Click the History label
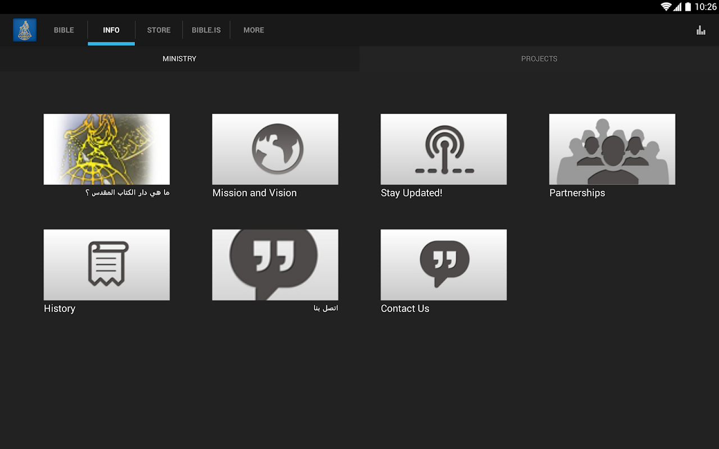This screenshot has height=449, width=719. [x=60, y=309]
